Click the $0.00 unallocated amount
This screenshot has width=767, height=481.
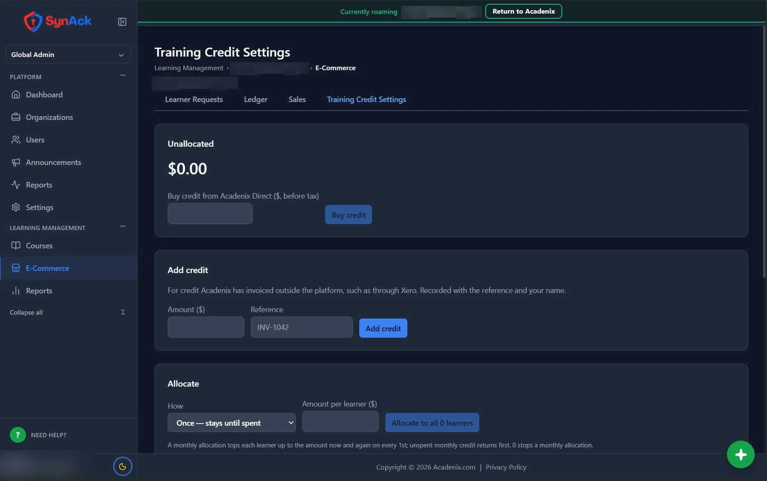click(x=187, y=169)
